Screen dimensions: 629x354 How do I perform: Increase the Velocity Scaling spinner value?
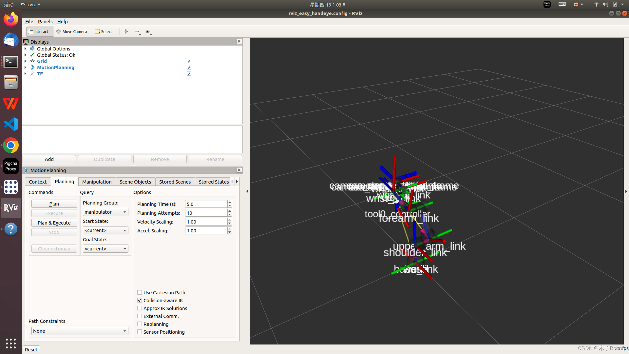pos(230,220)
